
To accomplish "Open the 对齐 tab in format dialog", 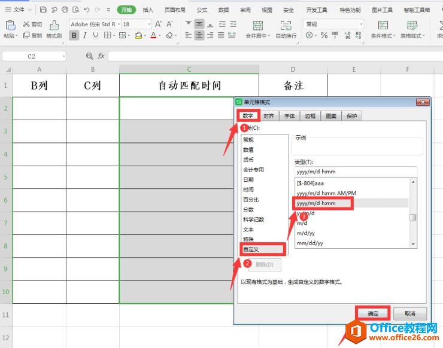I will click(x=269, y=116).
